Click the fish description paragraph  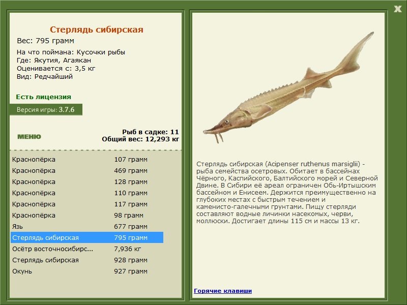[x=287, y=193]
